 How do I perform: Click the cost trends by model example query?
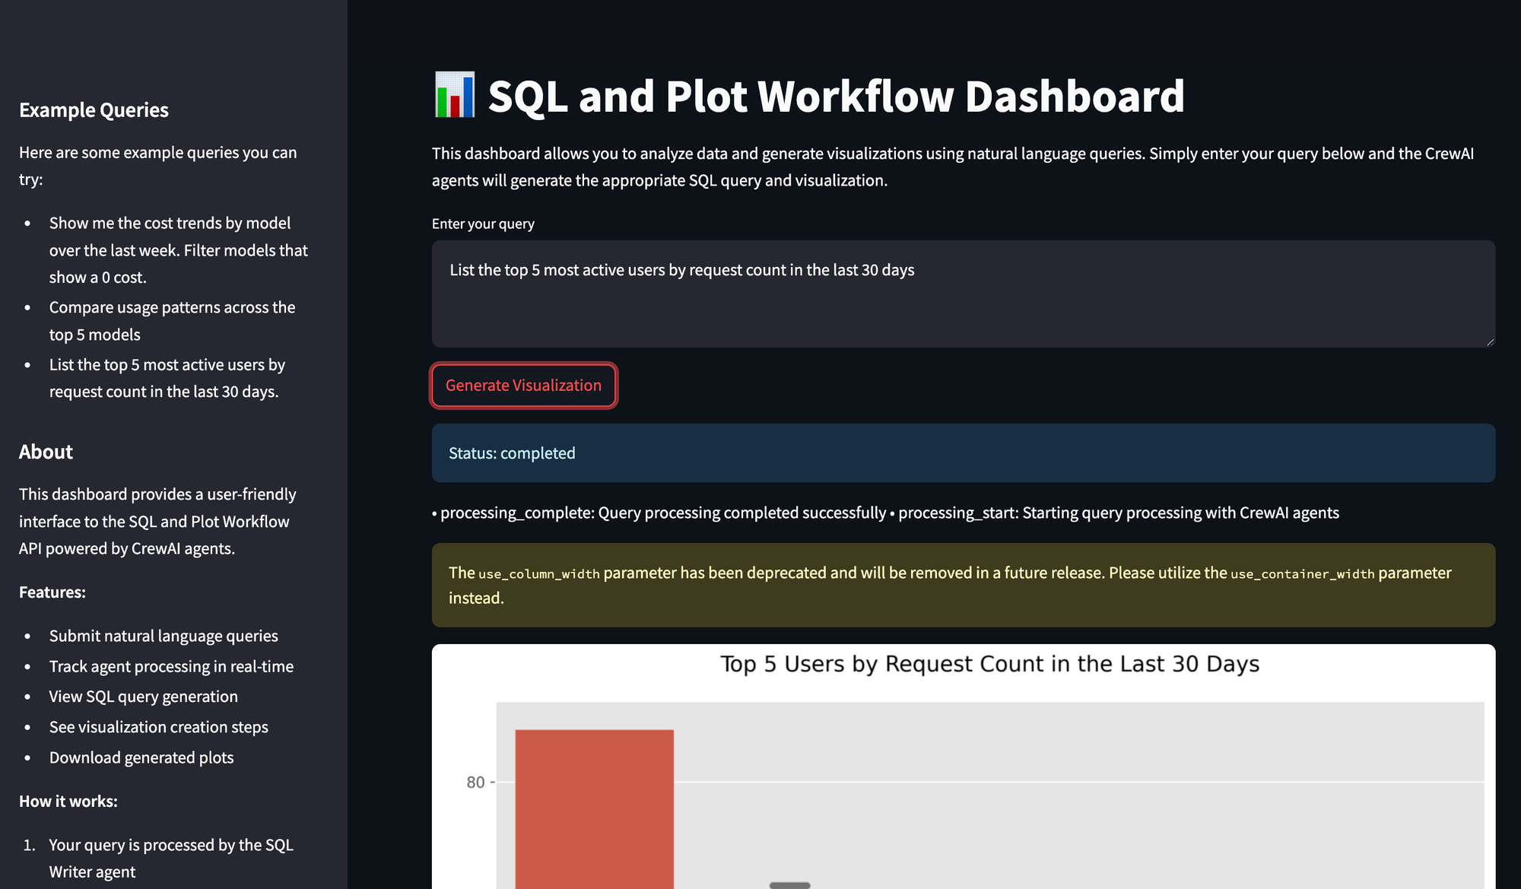pyautogui.click(x=178, y=250)
